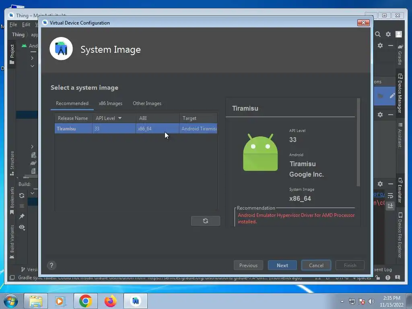This screenshot has height=309, width=412.
Task: Open the Device Manager panel gear options
Action: (x=380, y=45)
